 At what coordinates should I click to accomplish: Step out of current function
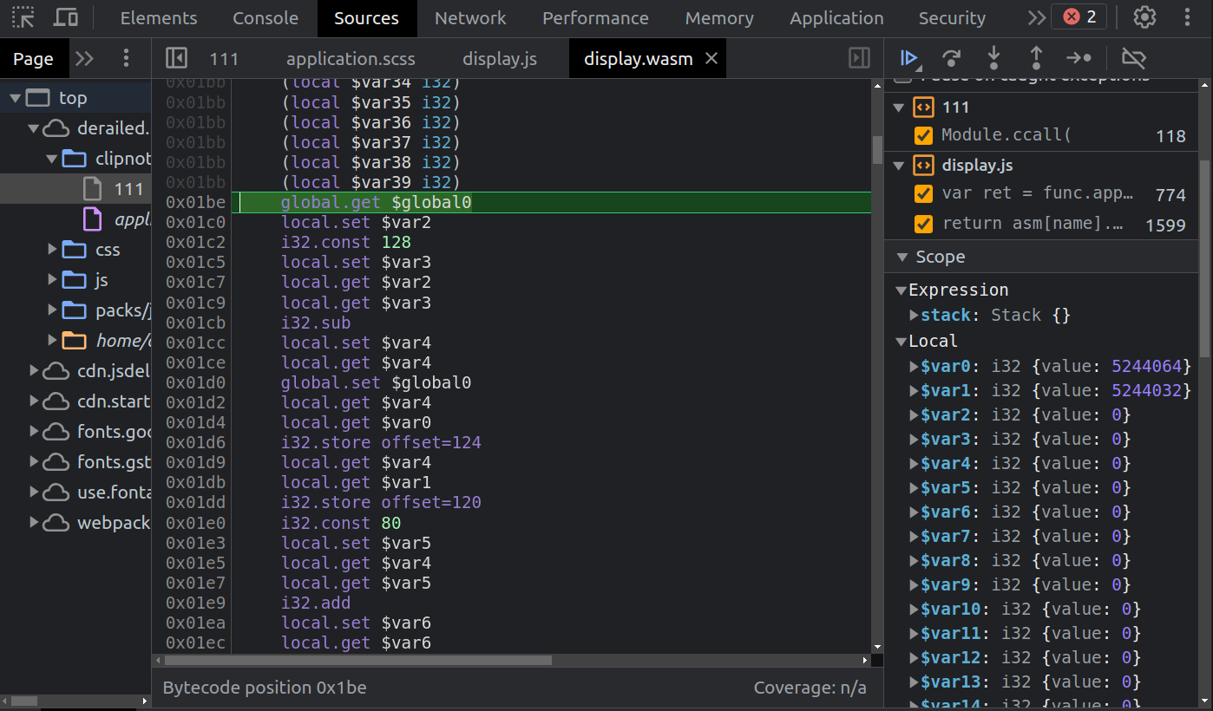click(1036, 59)
